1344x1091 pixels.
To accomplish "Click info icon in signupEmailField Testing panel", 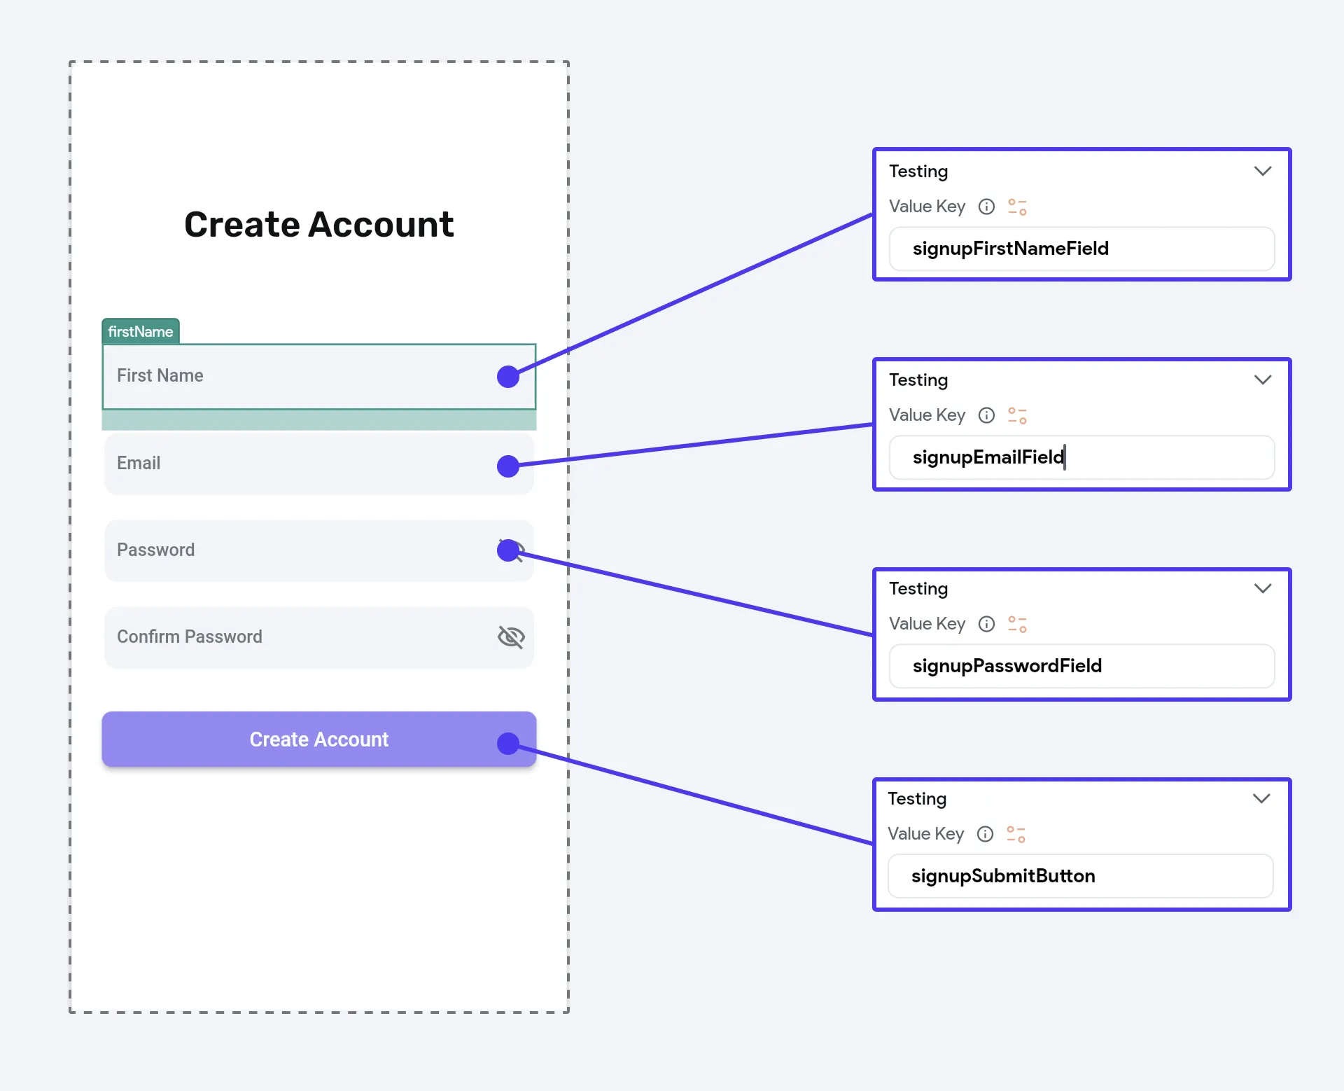I will 986,415.
